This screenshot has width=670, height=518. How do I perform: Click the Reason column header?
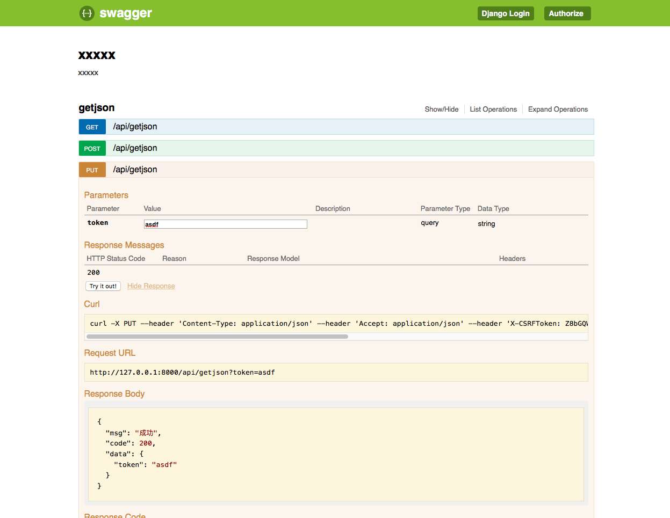pos(174,258)
